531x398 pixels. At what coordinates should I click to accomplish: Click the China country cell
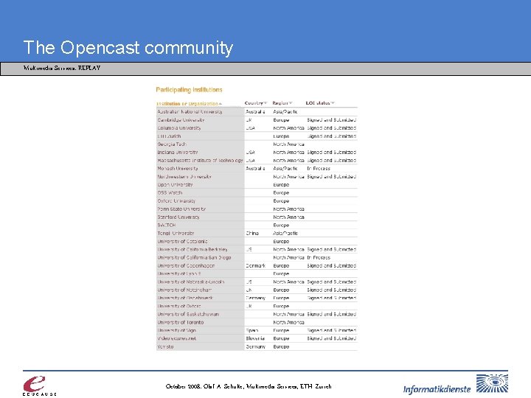(x=252, y=233)
